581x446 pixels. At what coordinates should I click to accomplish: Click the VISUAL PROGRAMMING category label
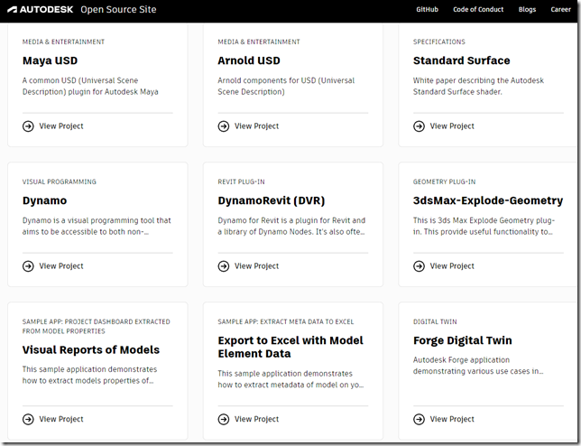pyautogui.click(x=60, y=181)
